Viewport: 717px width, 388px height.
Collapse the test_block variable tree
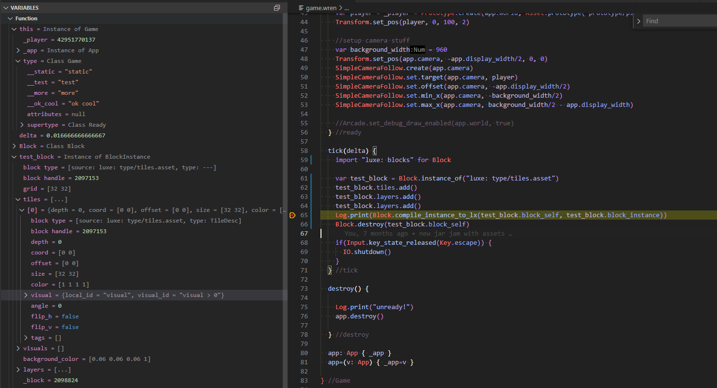click(x=14, y=157)
